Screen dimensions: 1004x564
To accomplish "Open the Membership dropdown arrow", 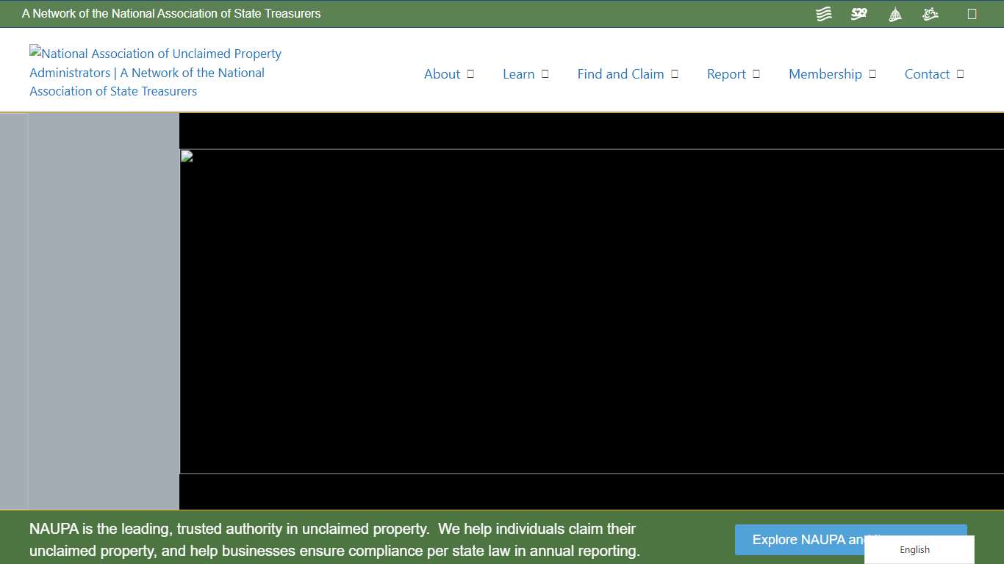I will [872, 73].
